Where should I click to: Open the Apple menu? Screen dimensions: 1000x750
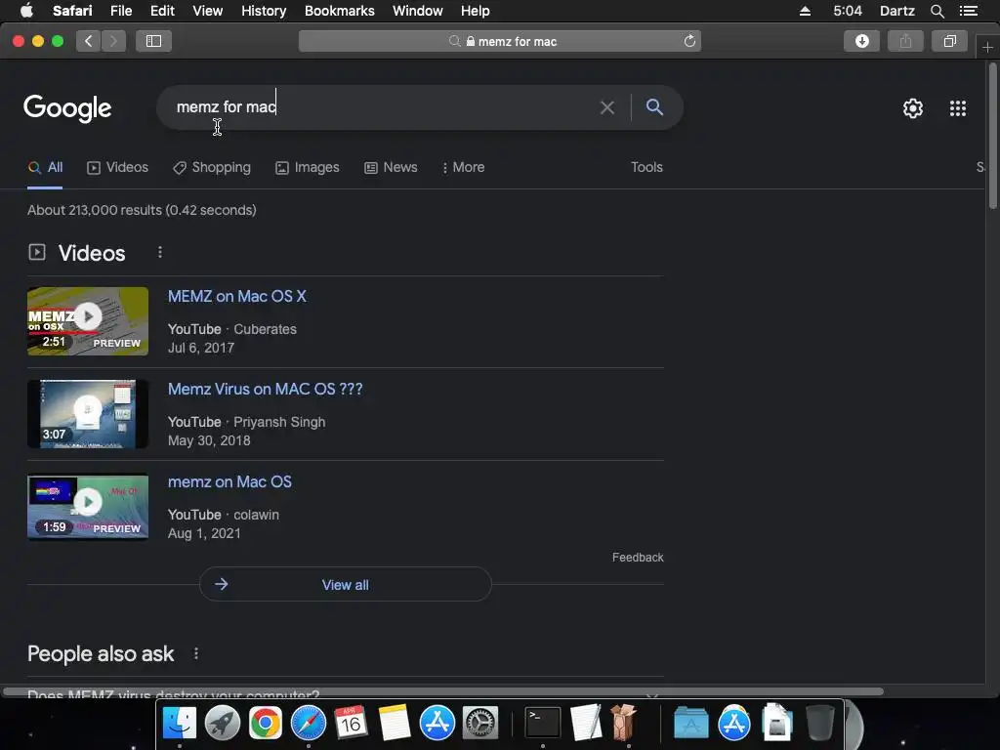[x=26, y=11]
